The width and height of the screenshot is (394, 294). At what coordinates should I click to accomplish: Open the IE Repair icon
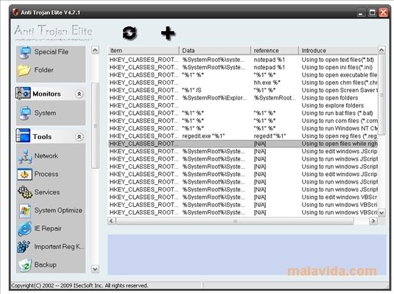25,228
